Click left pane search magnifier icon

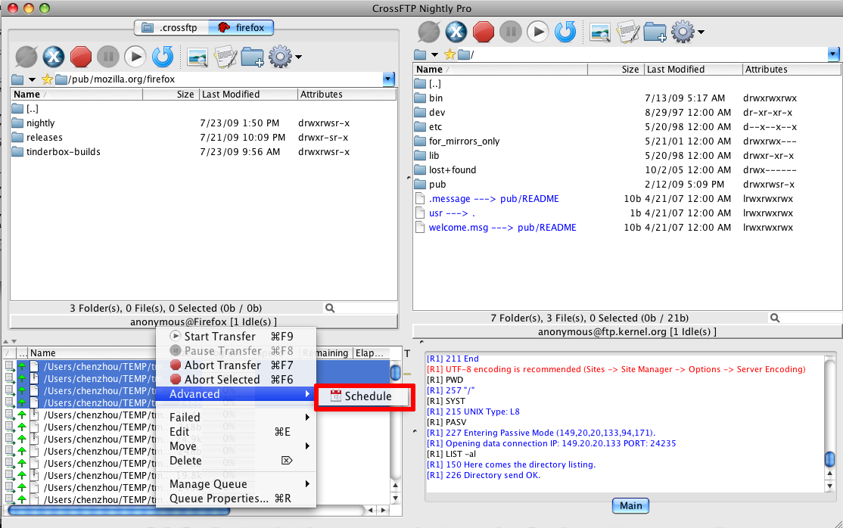point(330,308)
